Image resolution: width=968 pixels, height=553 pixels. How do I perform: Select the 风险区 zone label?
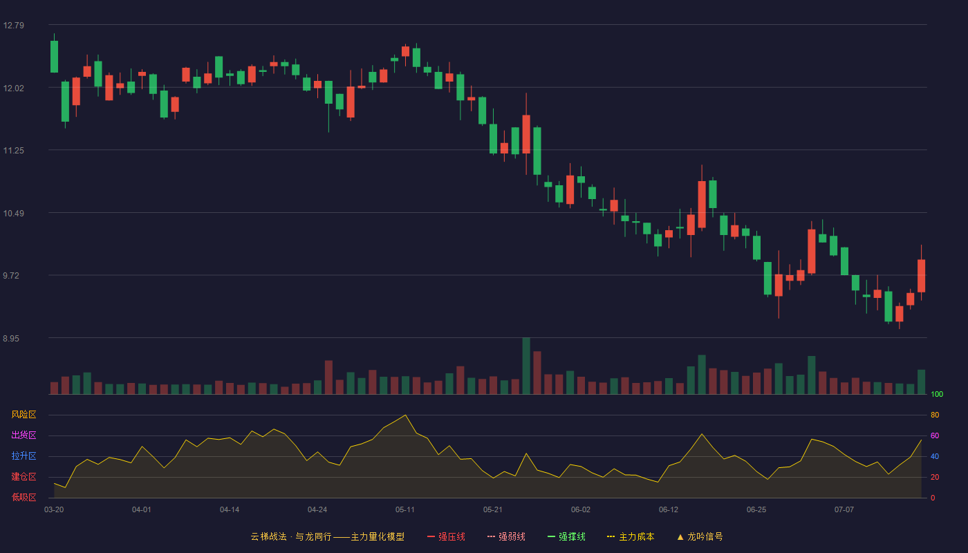pyautogui.click(x=24, y=415)
